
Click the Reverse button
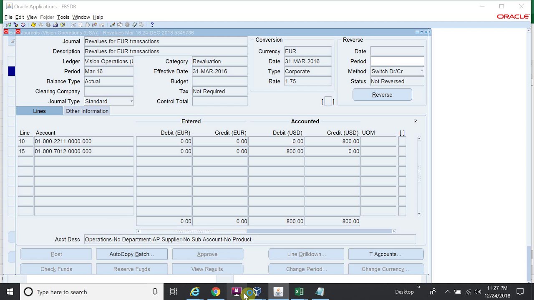(x=382, y=95)
